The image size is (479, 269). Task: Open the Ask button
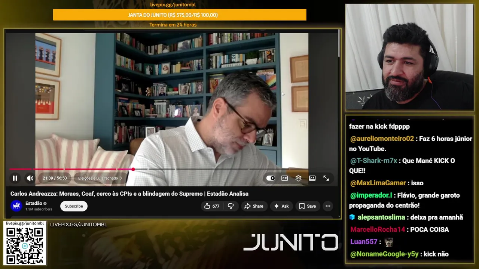pos(281,206)
